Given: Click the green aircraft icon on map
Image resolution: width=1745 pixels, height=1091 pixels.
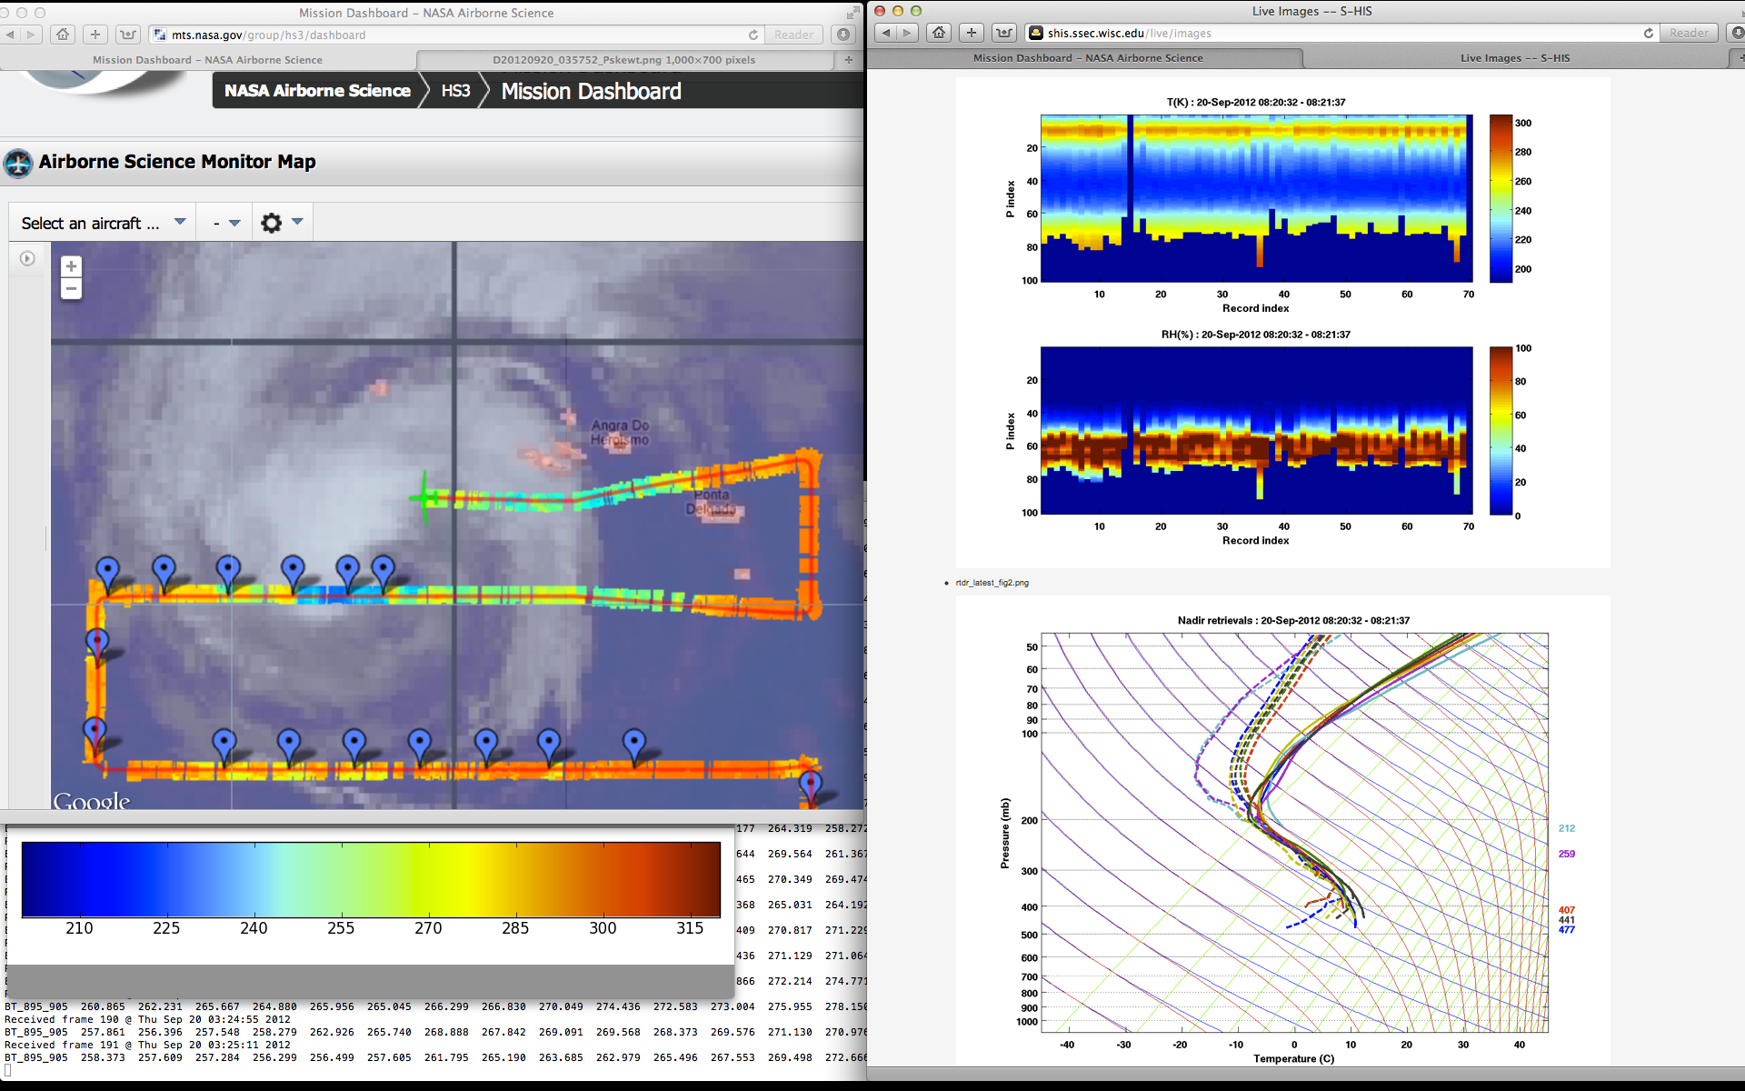Looking at the screenshot, I should coord(424,497).
